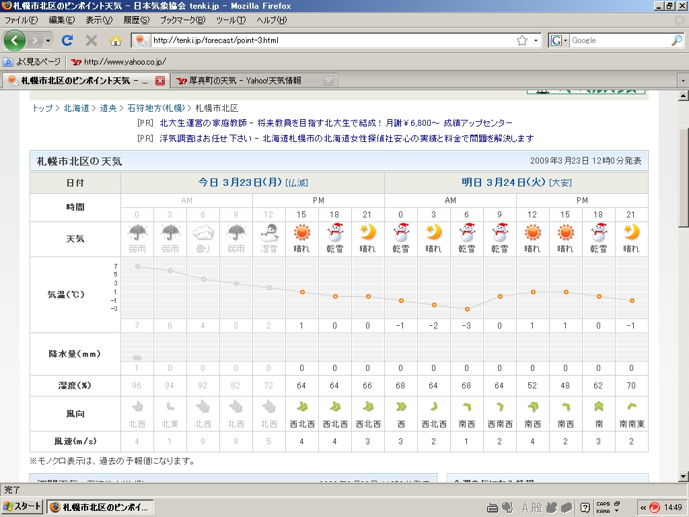Image resolution: width=689 pixels, height=517 pixels.
Task: Click the -3 temperature point at tomorrow 6時
Action: tap(467, 309)
